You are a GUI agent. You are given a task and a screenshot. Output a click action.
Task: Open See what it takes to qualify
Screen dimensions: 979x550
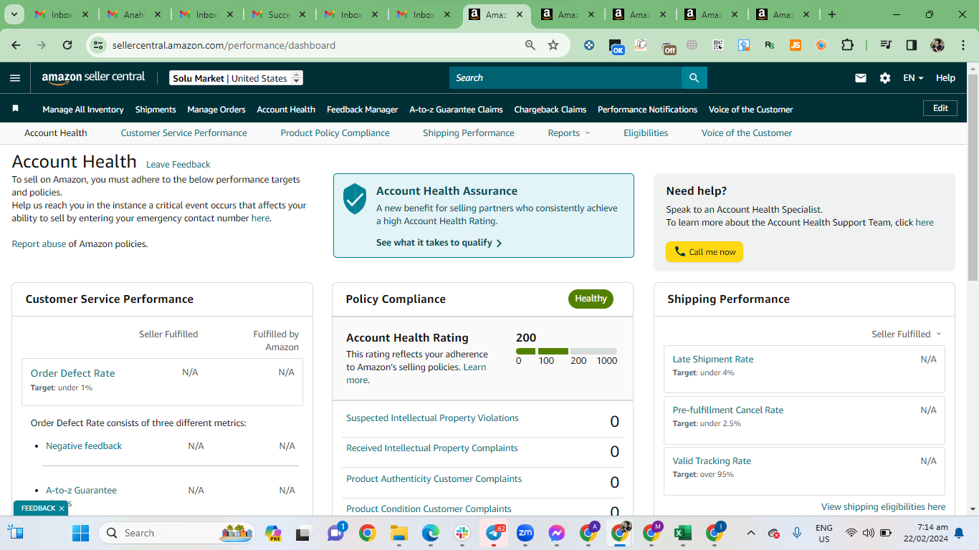pos(439,243)
